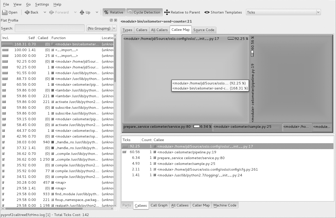Float the Flat Profile panel
This screenshot has height=218, width=336.
click(x=111, y=20)
